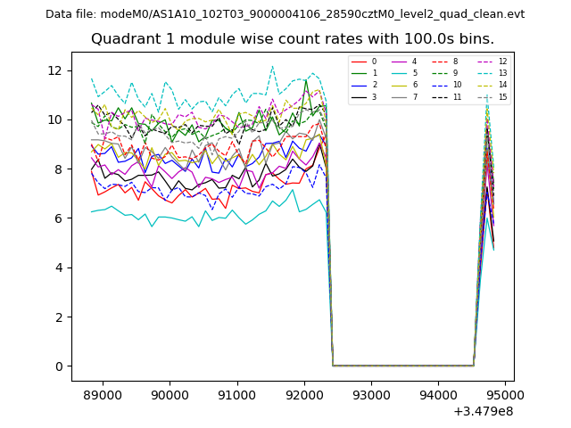Click the y-axis tick label 6
The image size is (571, 428).
[61, 218]
